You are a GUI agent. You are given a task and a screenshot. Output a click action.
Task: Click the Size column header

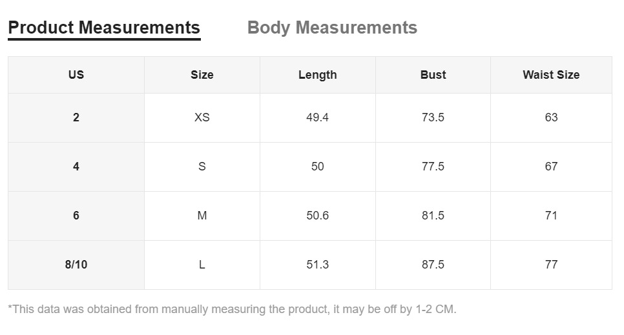pyautogui.click(x=202, y=75)
